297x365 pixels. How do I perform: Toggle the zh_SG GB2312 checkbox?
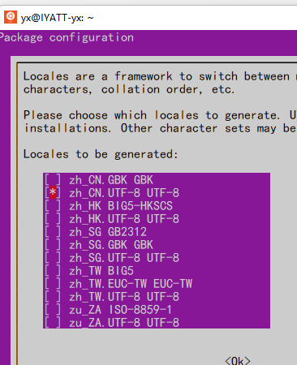[x=53, y=232]
